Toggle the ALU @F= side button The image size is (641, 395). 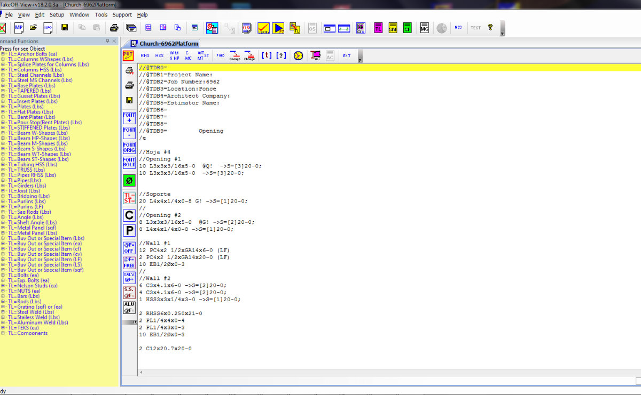129,308
